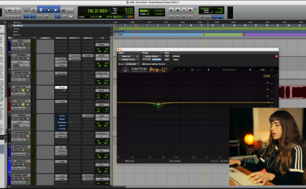Click the COMMENTS column header
The width and height of the screenshot is (306, 189).
tap(45, 38)
